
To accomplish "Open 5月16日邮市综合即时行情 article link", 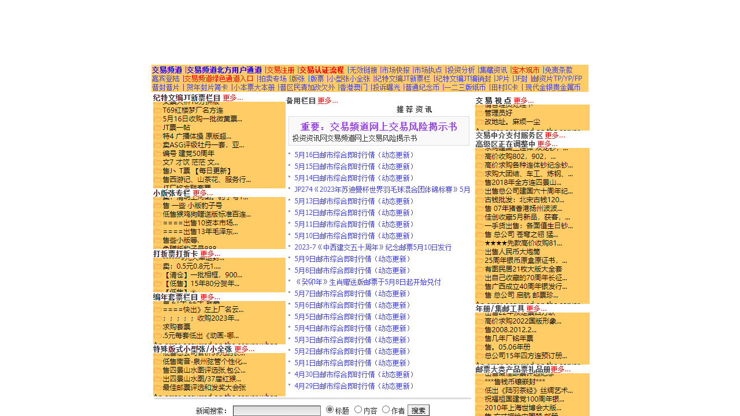I will click(354, 155).
